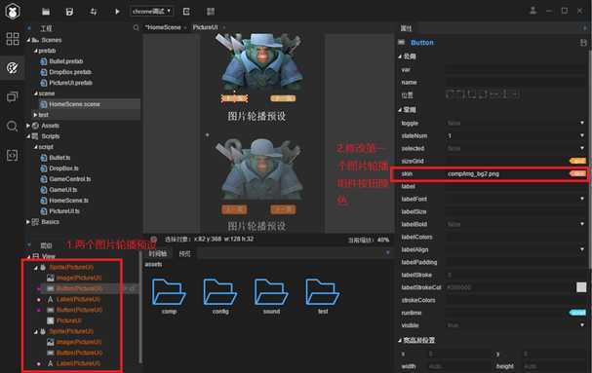
Task: Open the chrome调试 debug mode dropdown
Action: point(152,12)
